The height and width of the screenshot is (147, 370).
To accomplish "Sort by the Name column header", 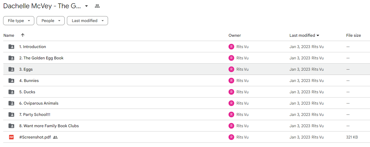I will coord(9,35).
